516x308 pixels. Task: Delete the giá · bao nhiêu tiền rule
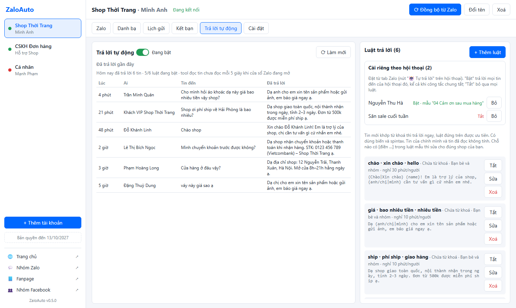(493, 239)
